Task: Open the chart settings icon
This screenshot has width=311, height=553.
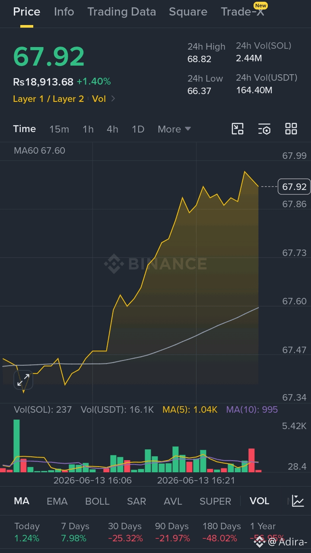Action: (x=264, y=129)
